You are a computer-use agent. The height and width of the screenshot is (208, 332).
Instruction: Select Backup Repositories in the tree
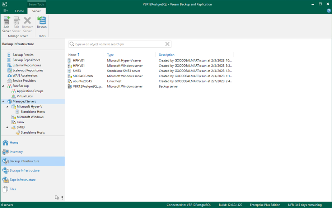26,60
